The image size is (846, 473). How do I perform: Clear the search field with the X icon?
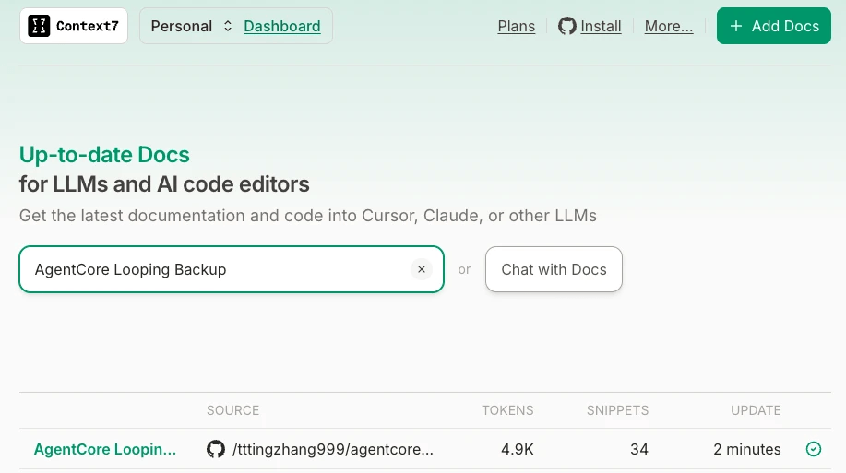click(422, 269)
